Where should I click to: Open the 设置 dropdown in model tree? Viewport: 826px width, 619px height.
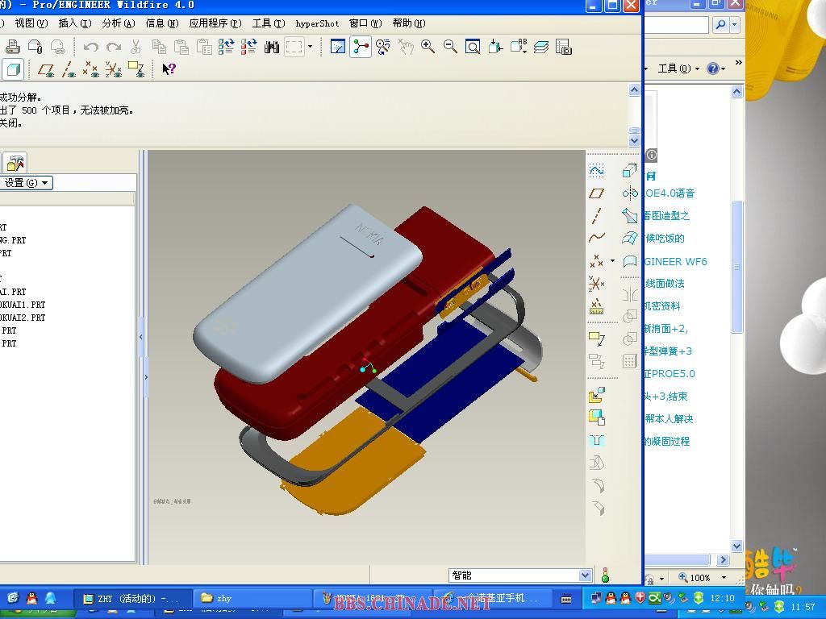27,183
